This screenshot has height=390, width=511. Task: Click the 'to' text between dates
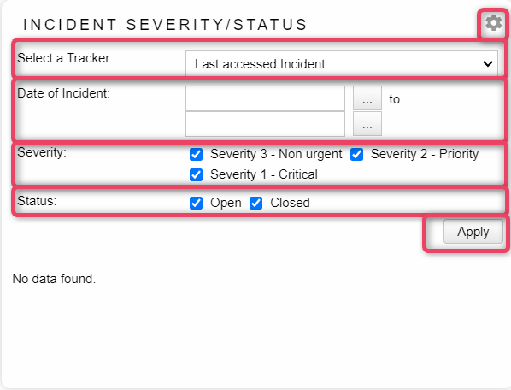pos(394,99)
